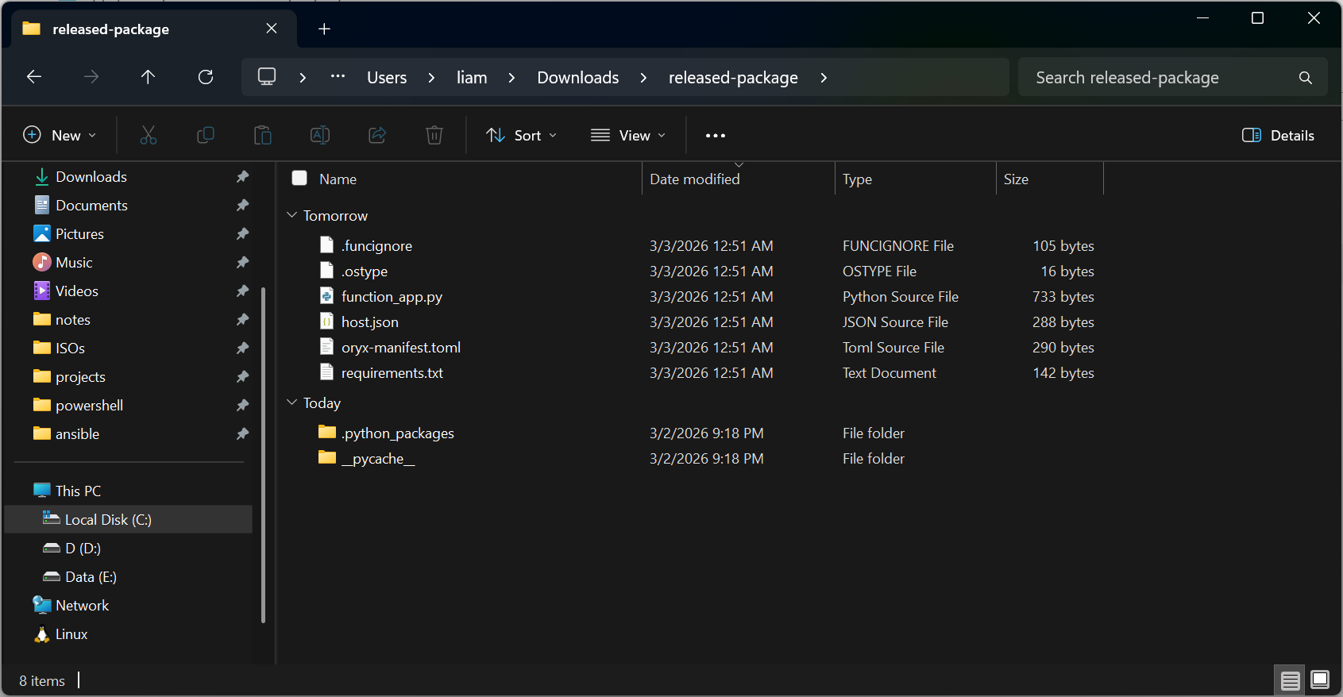The height and width of the screenshot is (697, 1343).
Task: Click the Copy icon in toolbar
Action: coord(206,136)
